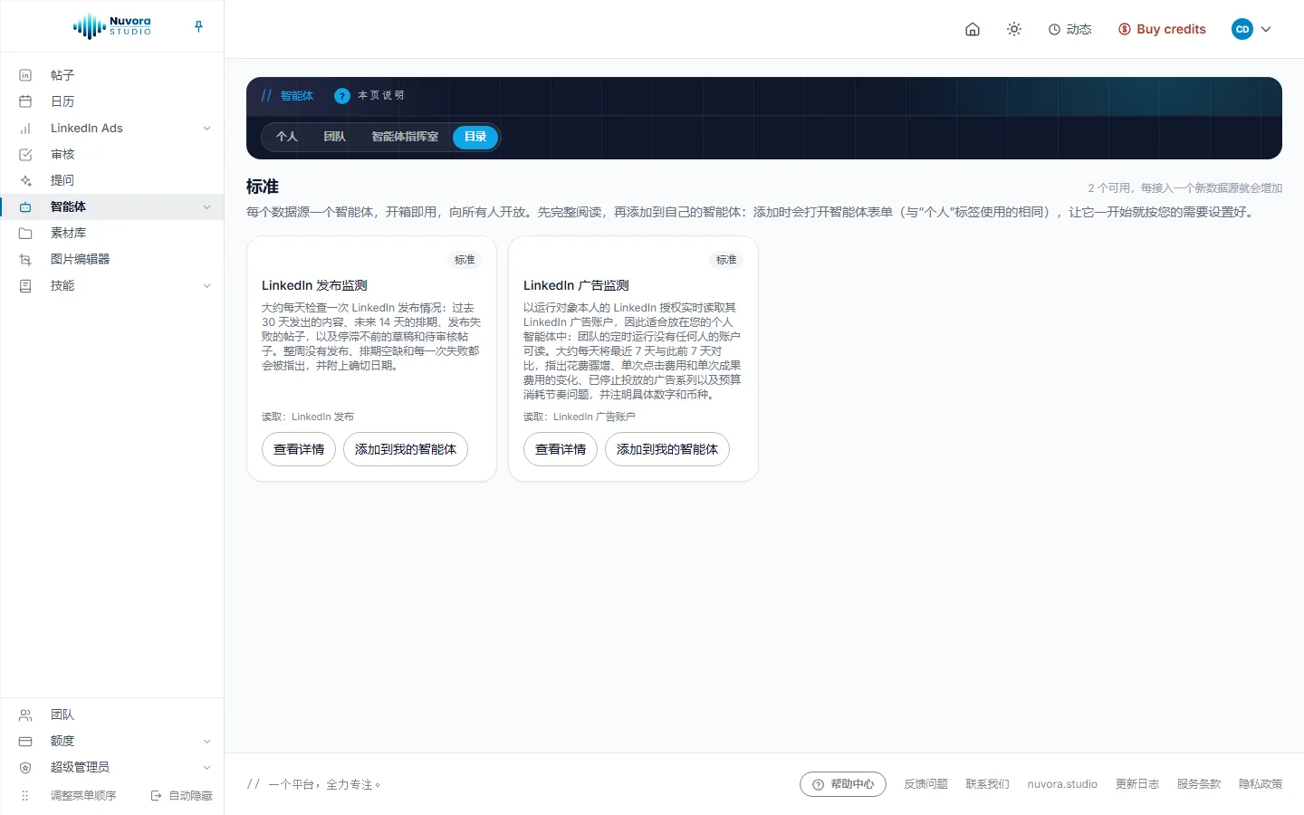Expand the 额度 submenu chevron

point(206,741)
